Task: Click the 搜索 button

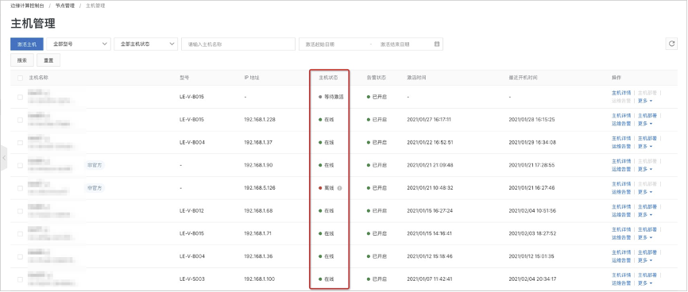Action: [x=22, y=60]
